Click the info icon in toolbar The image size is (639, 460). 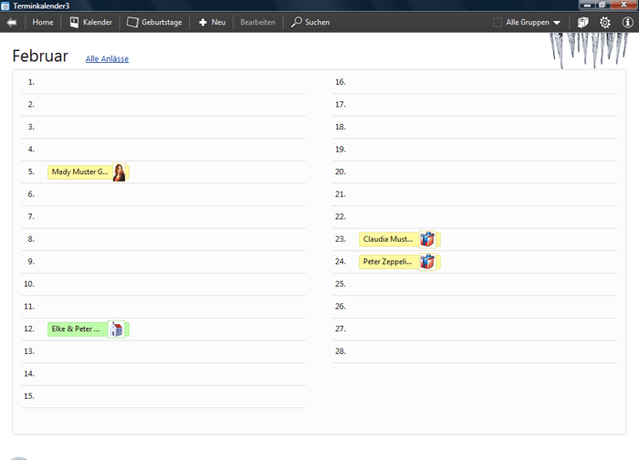627,22
